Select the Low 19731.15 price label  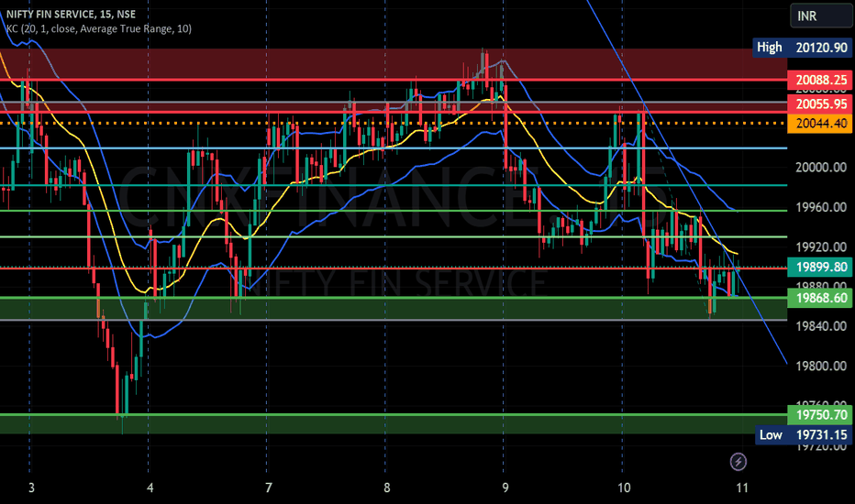tap(804, 434)
